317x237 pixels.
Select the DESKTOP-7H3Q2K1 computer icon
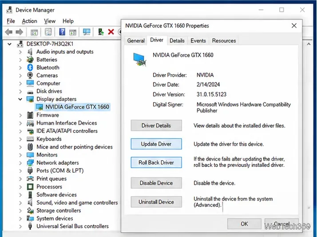click(20, 44)
